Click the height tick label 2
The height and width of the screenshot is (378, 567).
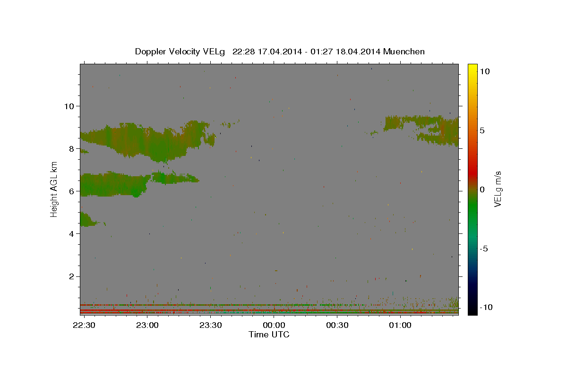[x=73, y=276]
